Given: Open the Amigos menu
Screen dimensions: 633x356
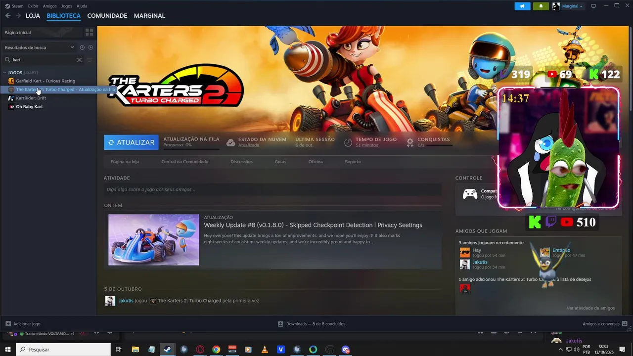Looking at the screenshot, I should [x=50, y=6].
